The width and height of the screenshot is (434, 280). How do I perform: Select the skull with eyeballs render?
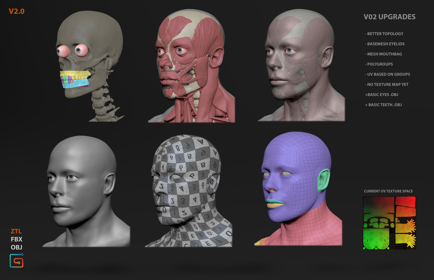90,66
